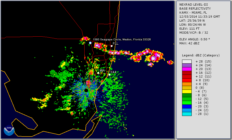Click the NOAA logo icon

[9, 130]
